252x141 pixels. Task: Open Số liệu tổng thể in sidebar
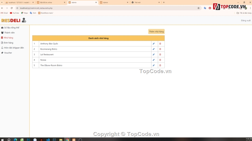coord(11,28)
